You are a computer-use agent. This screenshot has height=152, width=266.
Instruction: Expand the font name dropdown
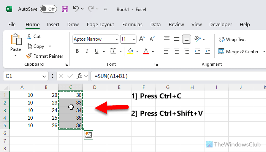point(116,39)
